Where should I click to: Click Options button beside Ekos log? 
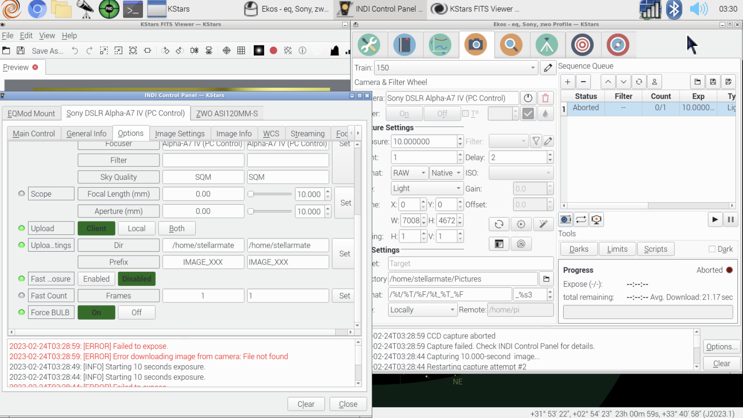pos(721,346)
